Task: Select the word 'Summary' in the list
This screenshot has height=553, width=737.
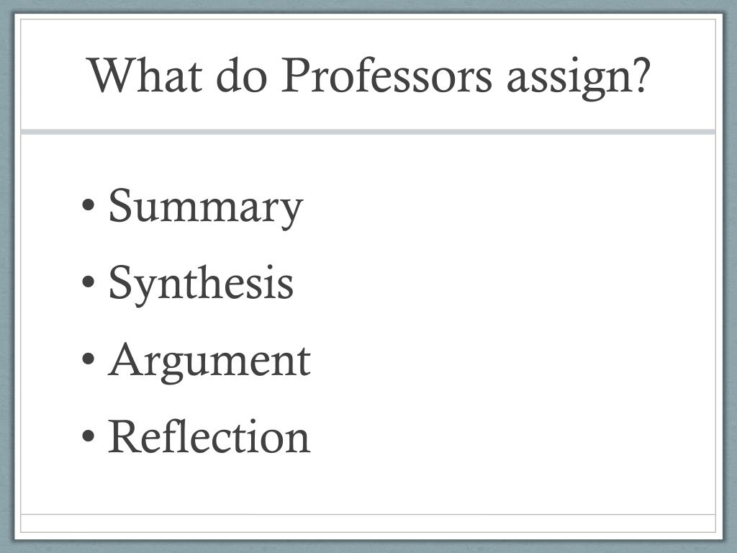Action: coord(206,207)
